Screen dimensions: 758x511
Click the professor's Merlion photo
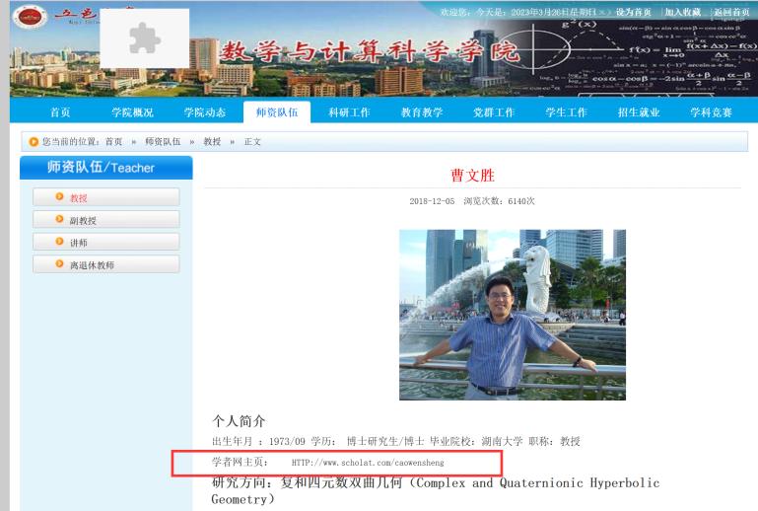point(512,315)
